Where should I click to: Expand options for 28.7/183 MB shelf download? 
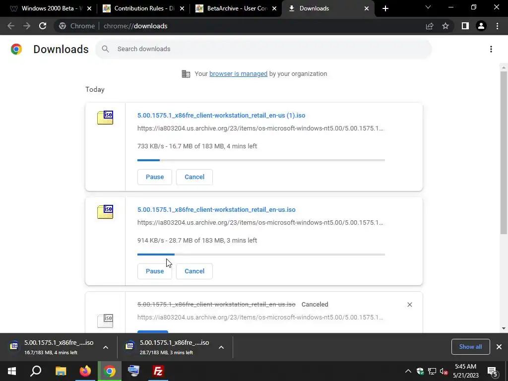(221, 347)
